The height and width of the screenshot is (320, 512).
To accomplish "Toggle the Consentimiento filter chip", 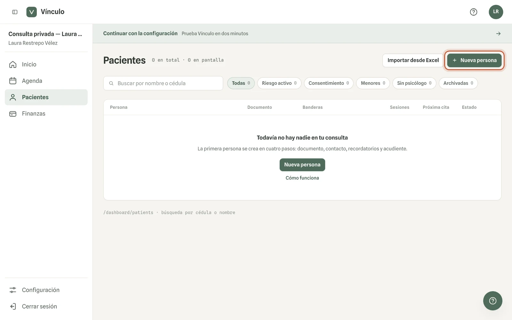I will pyautogui.click(x=329, y=83).
